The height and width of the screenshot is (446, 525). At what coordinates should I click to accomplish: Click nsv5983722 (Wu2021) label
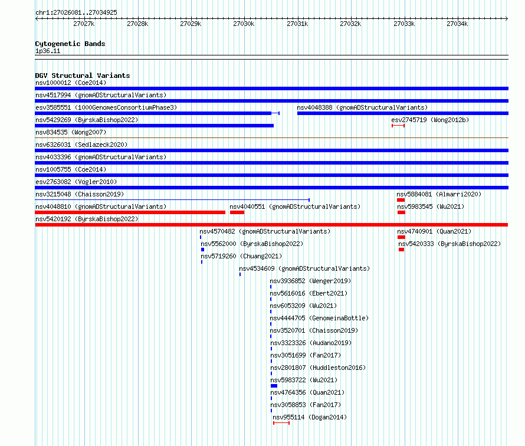click(304, 380)
